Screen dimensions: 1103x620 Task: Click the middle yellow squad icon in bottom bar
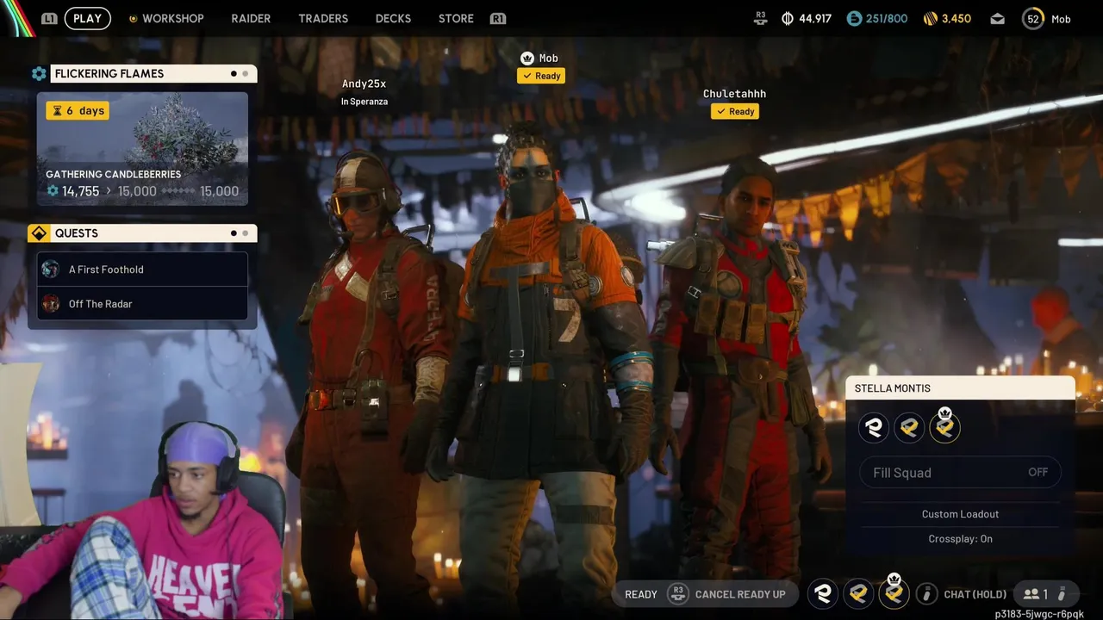(x=858, y=593)
